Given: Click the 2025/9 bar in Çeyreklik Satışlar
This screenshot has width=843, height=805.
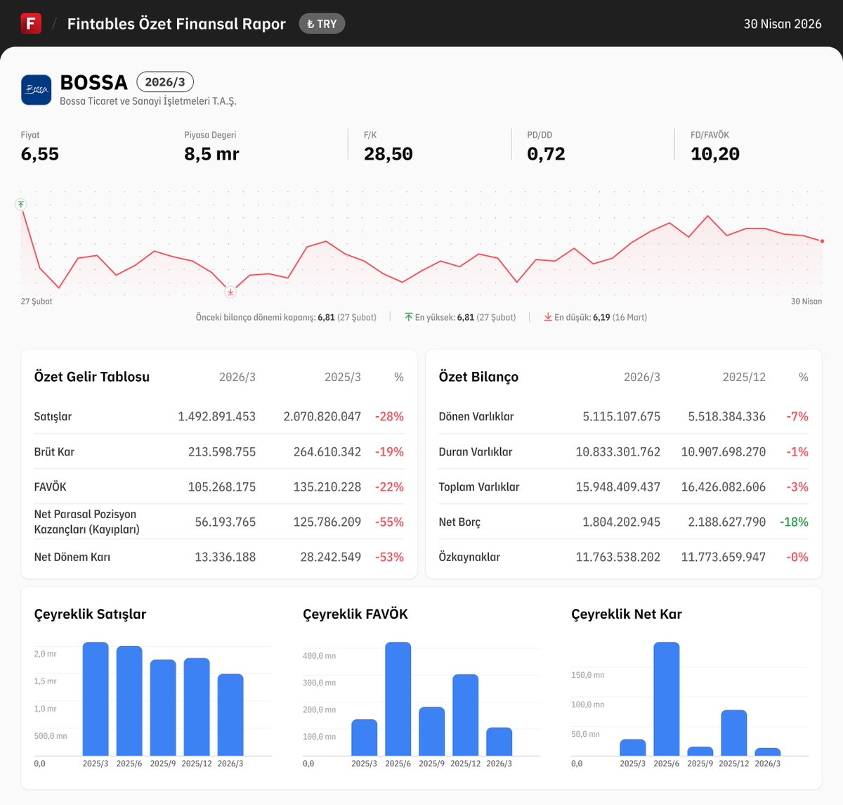Looking at the screenshot, I should (x=163, y=708).
